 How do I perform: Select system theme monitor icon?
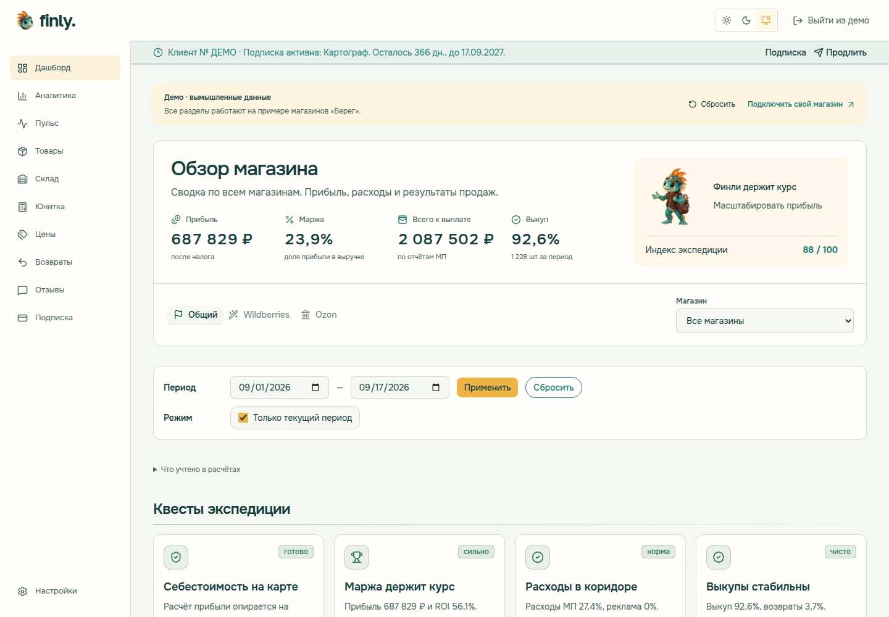pos(766,20)
